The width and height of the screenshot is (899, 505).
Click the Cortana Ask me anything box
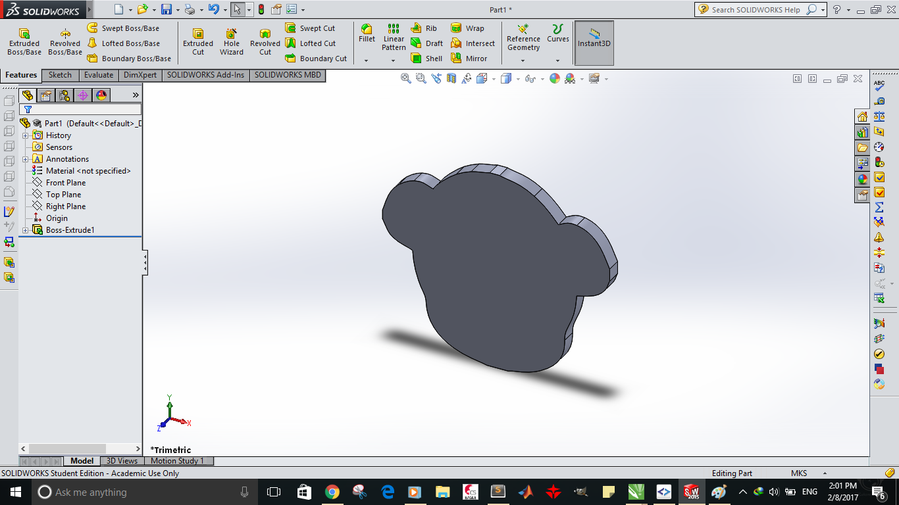click(145, 492)
